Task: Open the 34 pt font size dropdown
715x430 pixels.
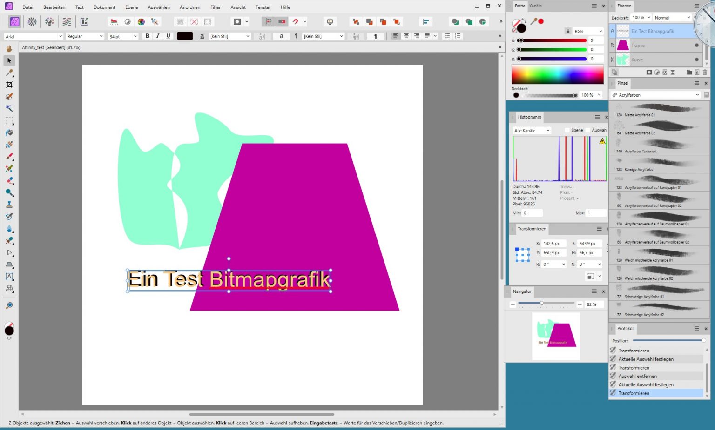Action: [123, 36]
